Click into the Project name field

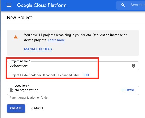tap(73, 66)
